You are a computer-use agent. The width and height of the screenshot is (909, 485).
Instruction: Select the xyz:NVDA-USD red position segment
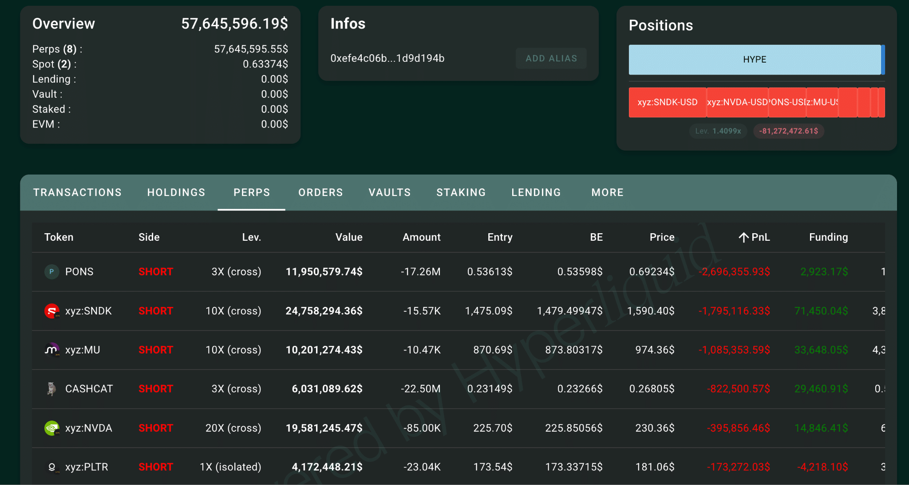coord(737,103)
